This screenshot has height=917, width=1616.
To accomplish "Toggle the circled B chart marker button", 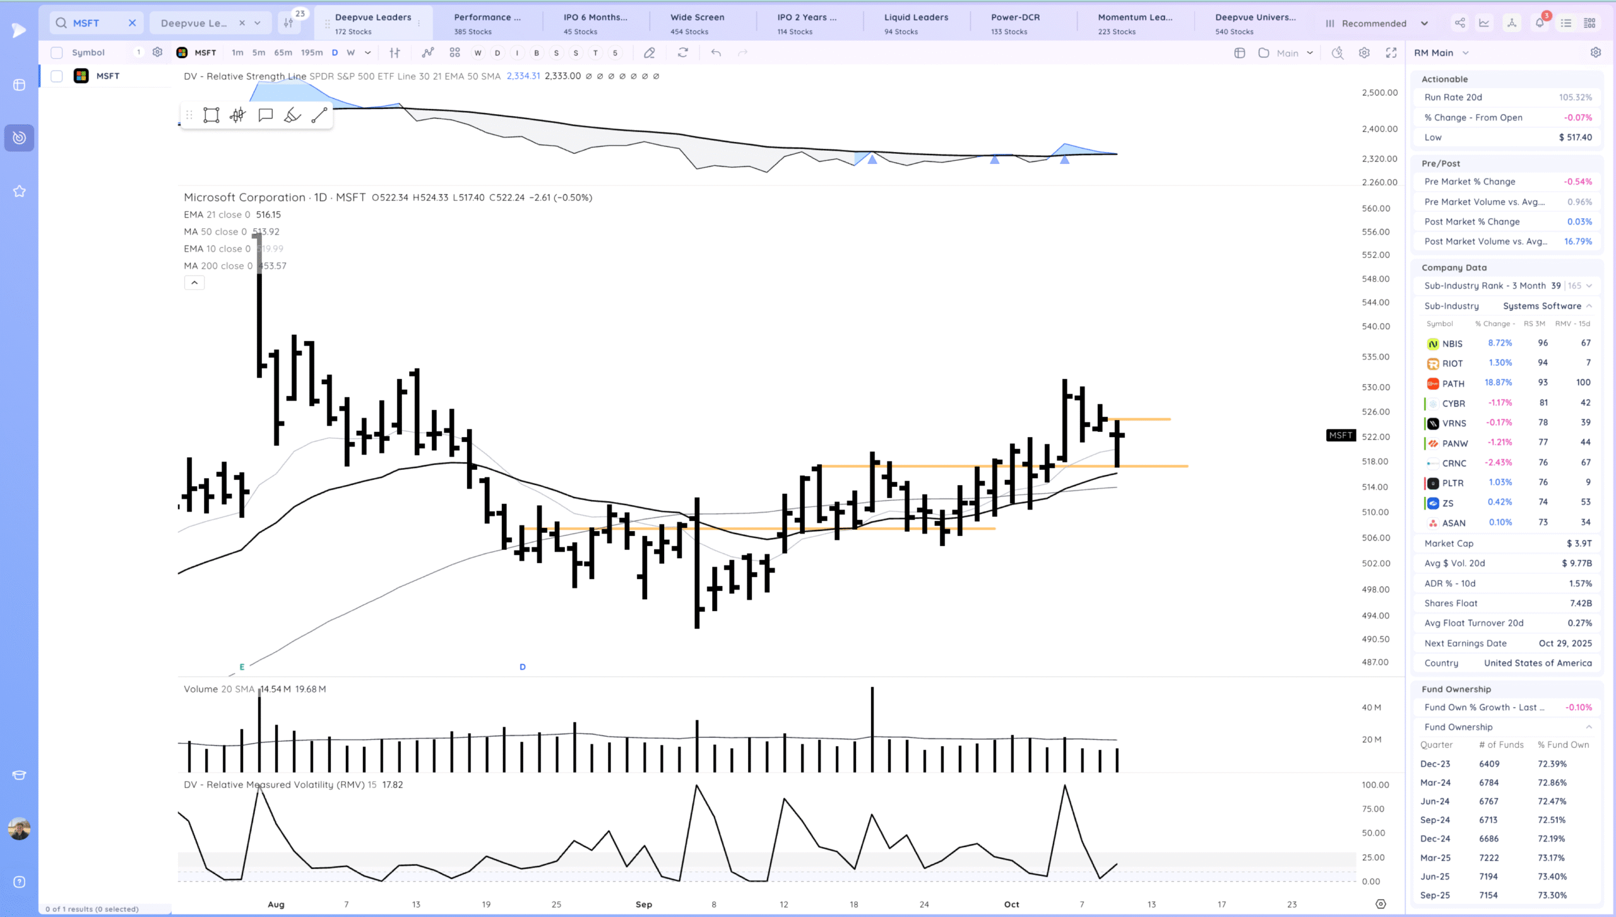I will (x=537, y=53).
